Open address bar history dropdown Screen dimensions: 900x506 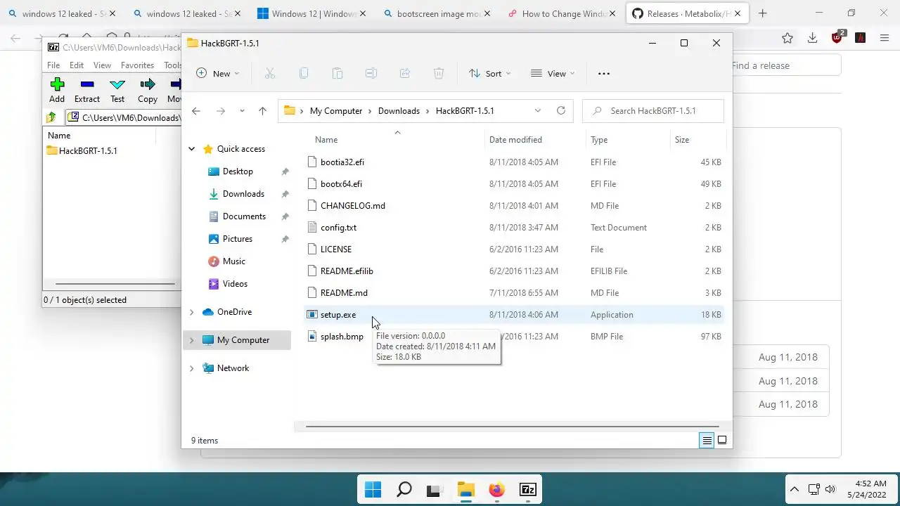pos(538,110)
